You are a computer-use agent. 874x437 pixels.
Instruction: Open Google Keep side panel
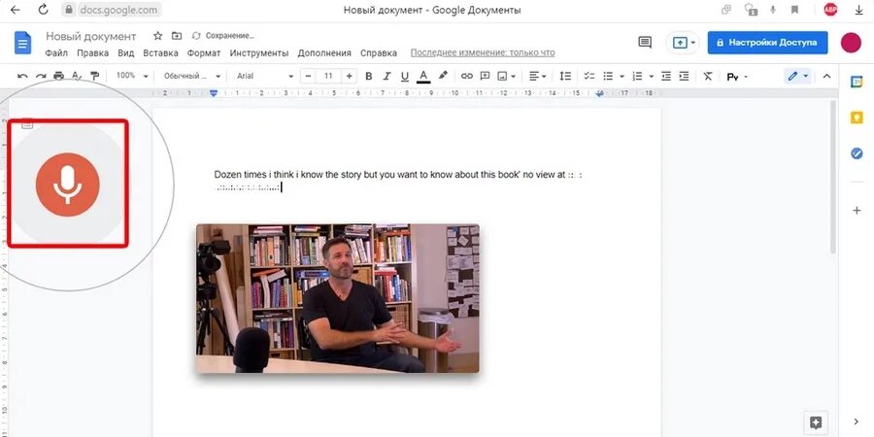tap(857, 118)
